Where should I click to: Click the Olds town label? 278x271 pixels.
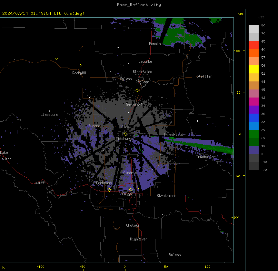(x=125, y=127)
